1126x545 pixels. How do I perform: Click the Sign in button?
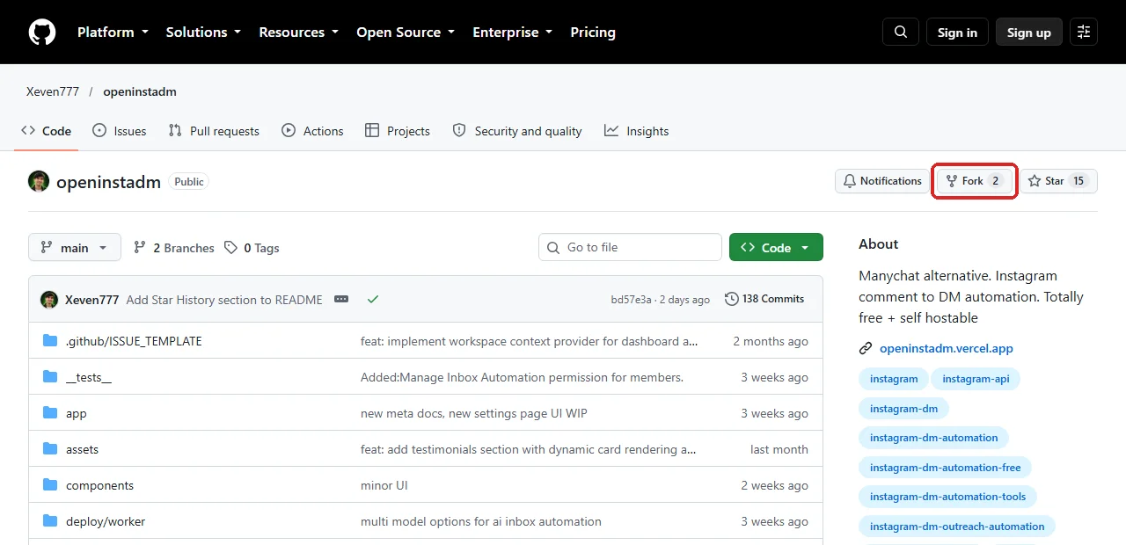click(957, 33)
